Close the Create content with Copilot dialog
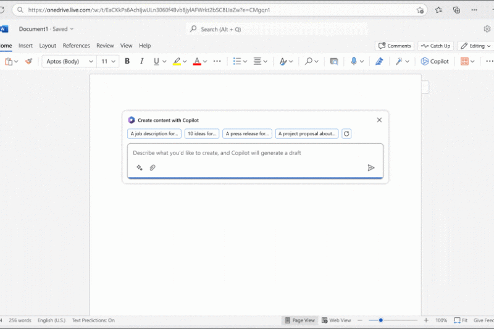Screen dimensions: 494x329 [379, 120]
